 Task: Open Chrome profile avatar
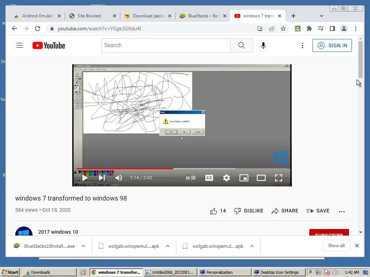click(344, 28)
